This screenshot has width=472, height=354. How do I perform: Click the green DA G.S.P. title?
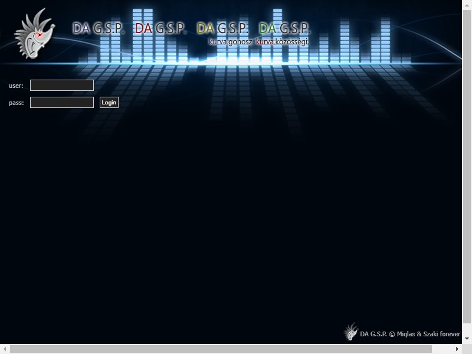click(284, 28)
